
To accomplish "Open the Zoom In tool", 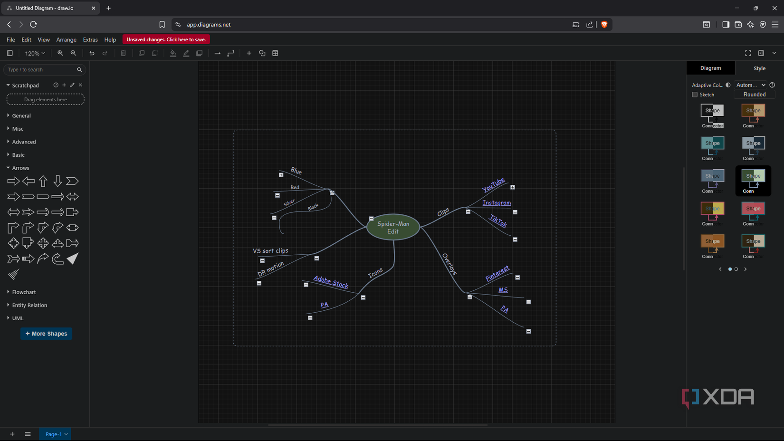I will pyautogui.click(x=60, y=53).
